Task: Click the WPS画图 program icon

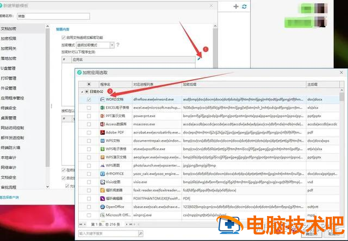Action: [x=102, y=166]
